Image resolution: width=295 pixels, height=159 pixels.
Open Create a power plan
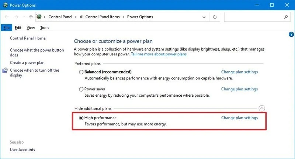[x=27, y=63]
